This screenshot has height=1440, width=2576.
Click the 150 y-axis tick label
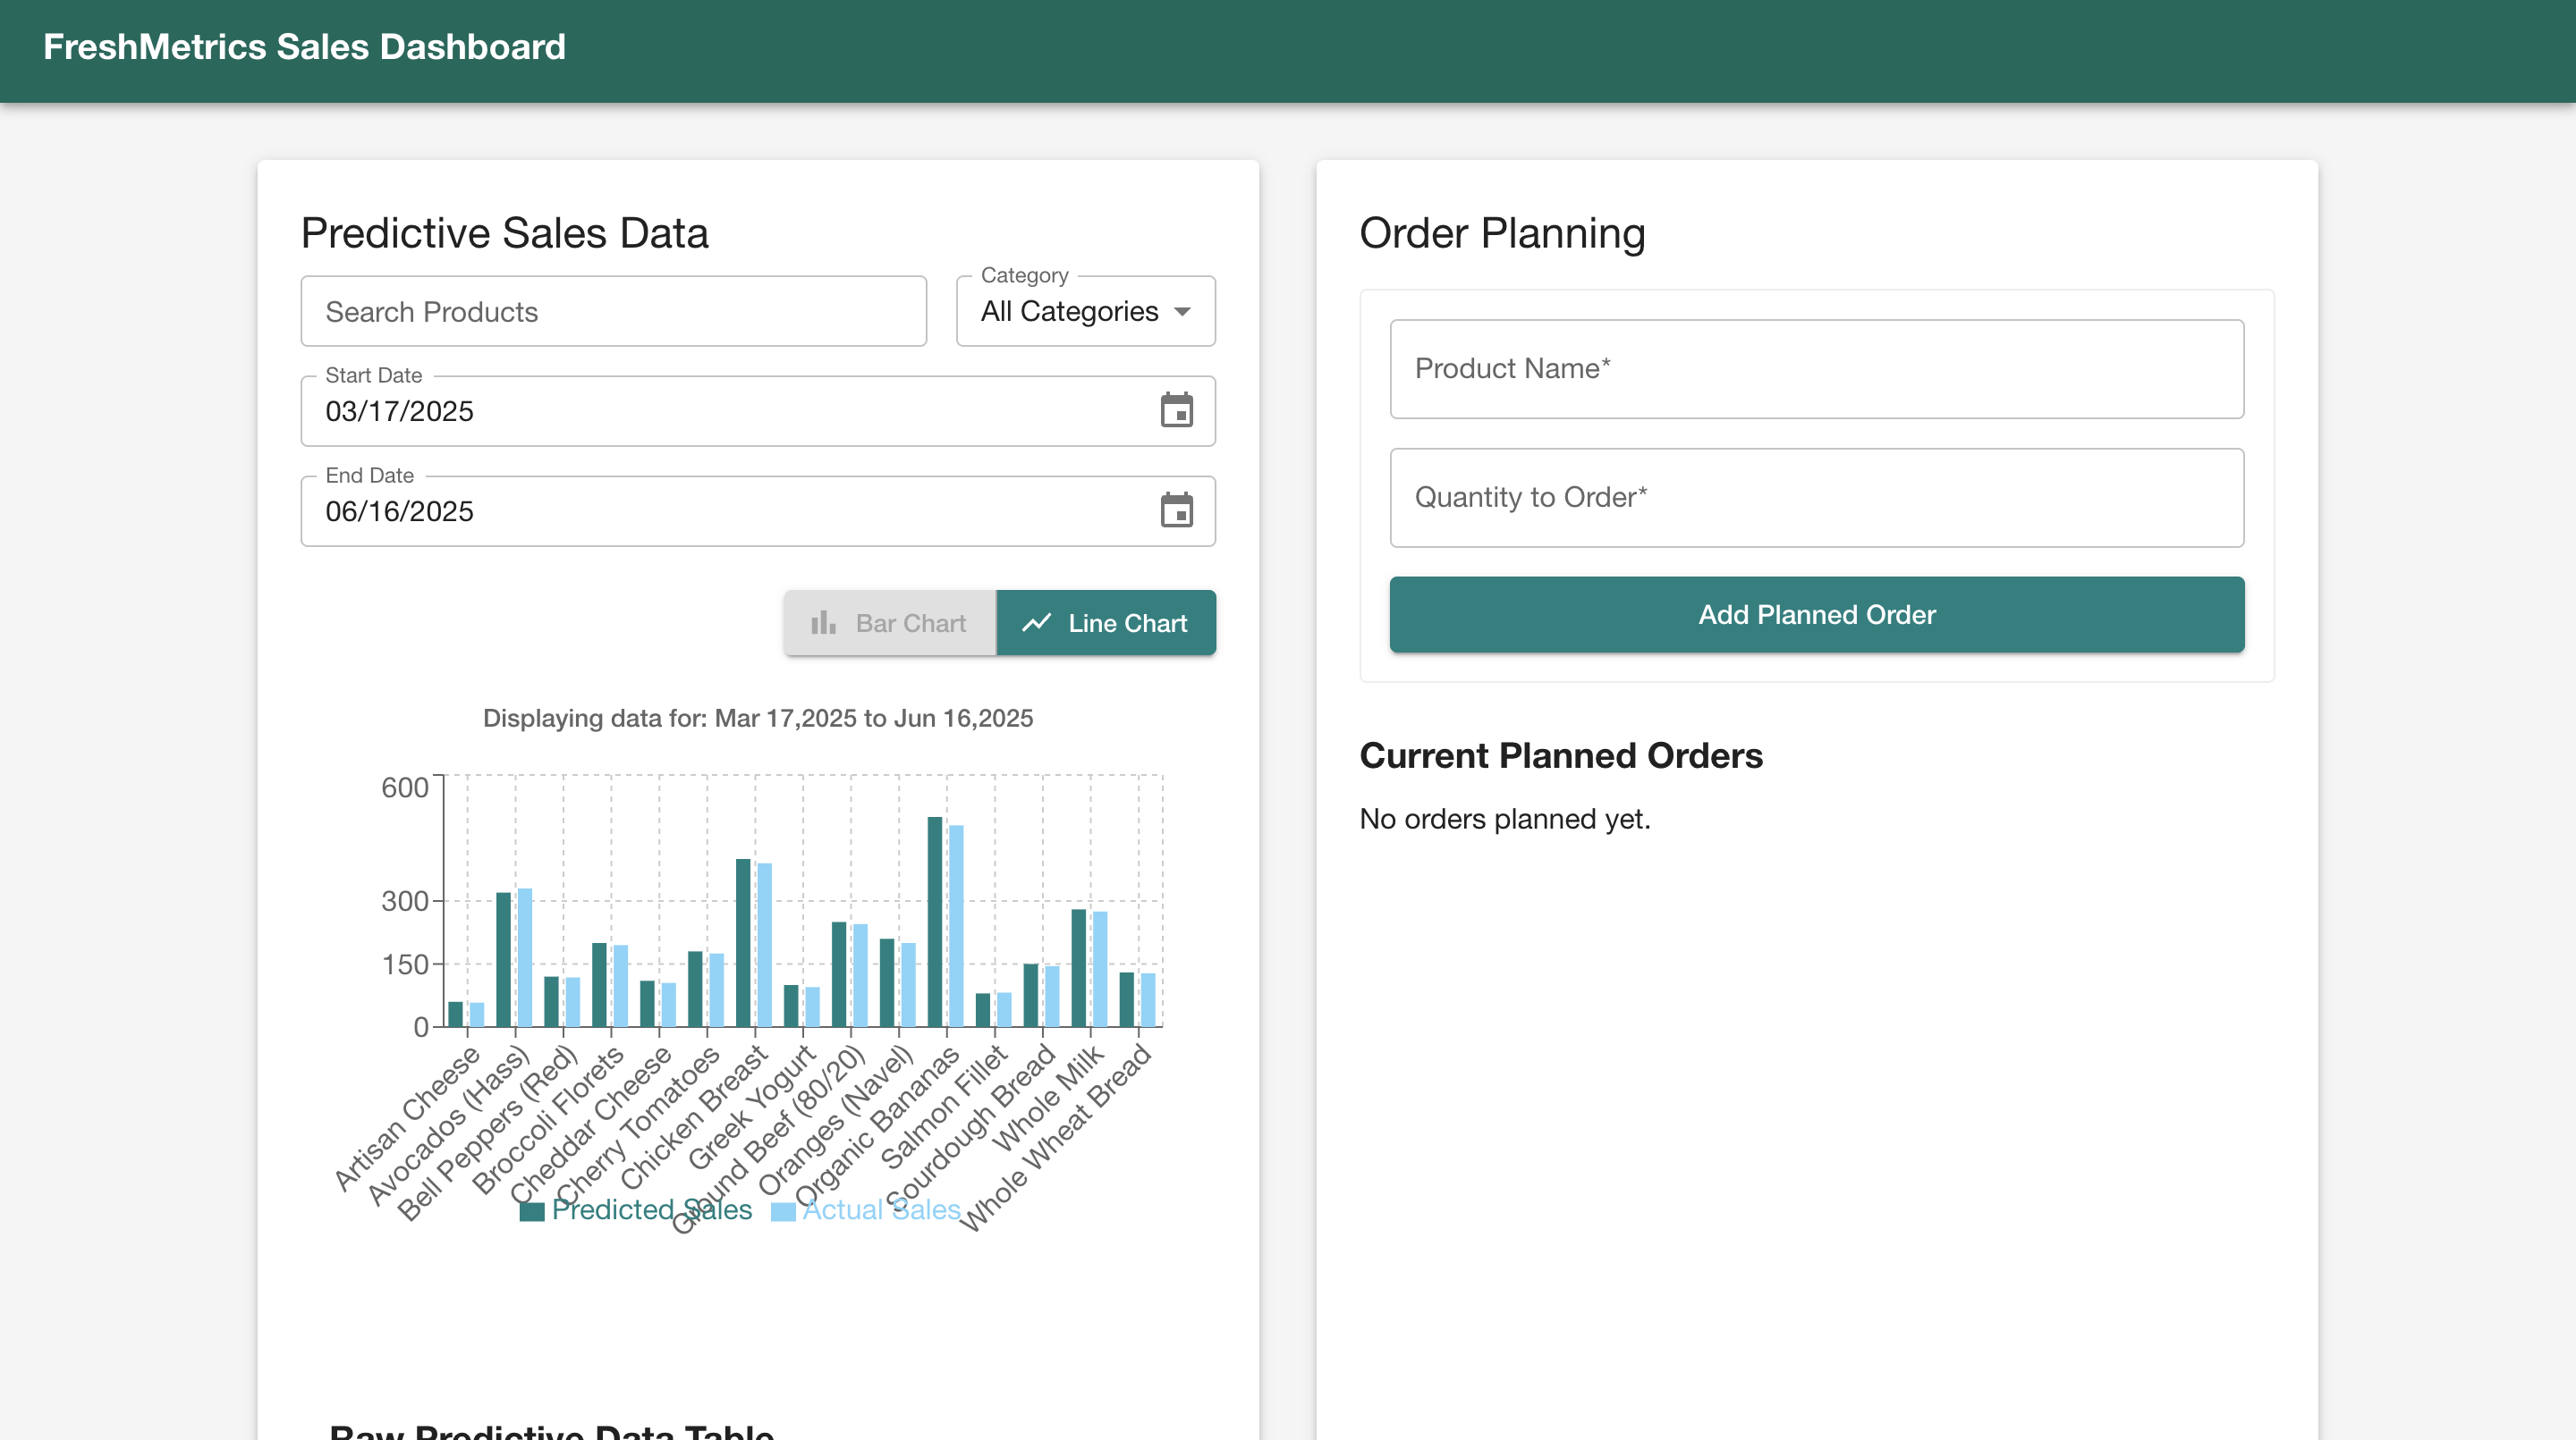coord(405,964)
